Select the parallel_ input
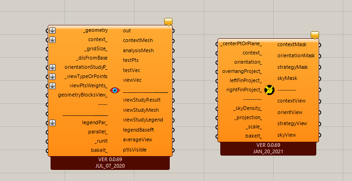 pyautogui.click(x=98, y=132)
